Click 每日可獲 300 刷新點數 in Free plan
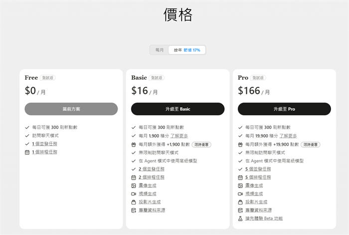 55,127
